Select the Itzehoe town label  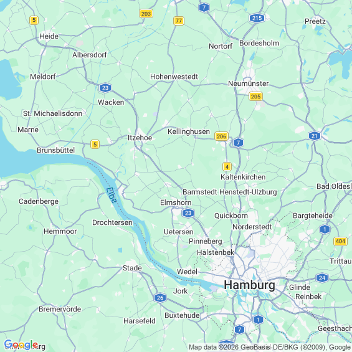click(140, 138)
